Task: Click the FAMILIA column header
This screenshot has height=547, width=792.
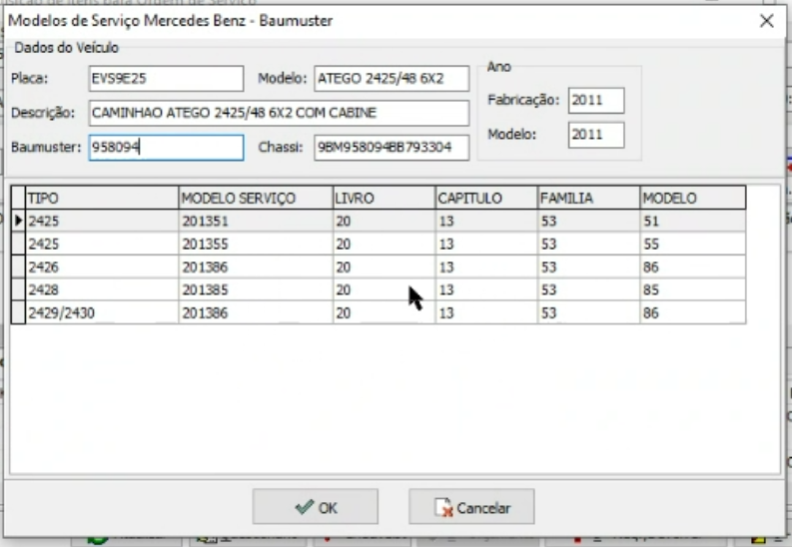Action: (x=589, y=198)
